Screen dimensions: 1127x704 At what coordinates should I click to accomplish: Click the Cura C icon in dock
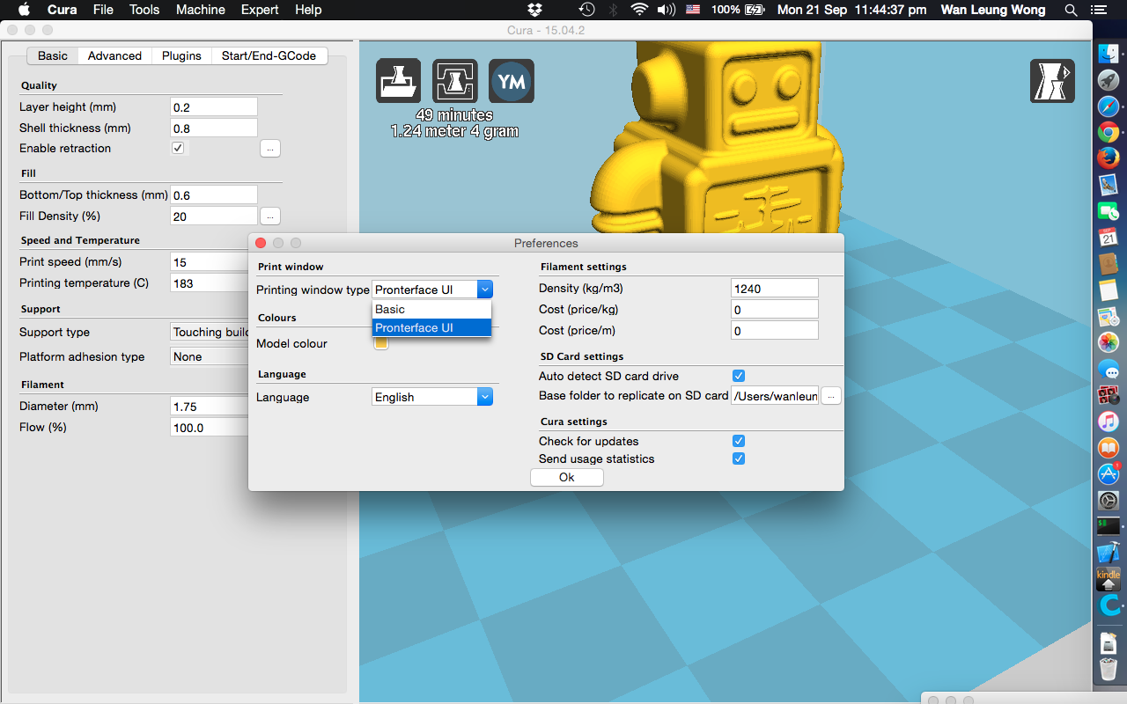(x=1109, y=605)
